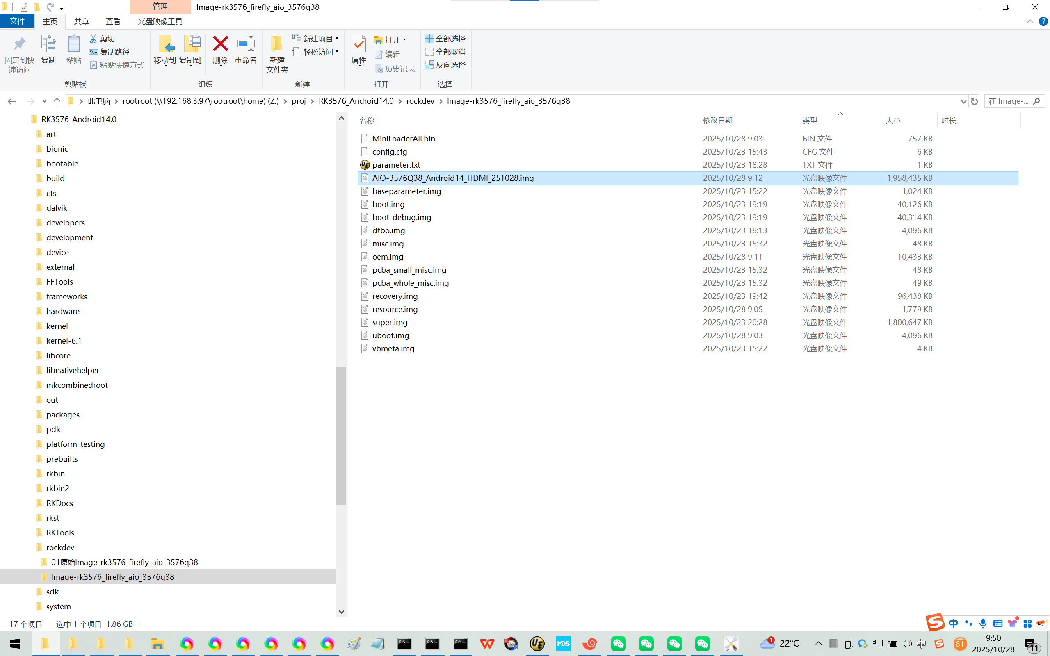The image size is (1050, 656).
Task: Open the help question mark icon
Action: [1043, 21]
